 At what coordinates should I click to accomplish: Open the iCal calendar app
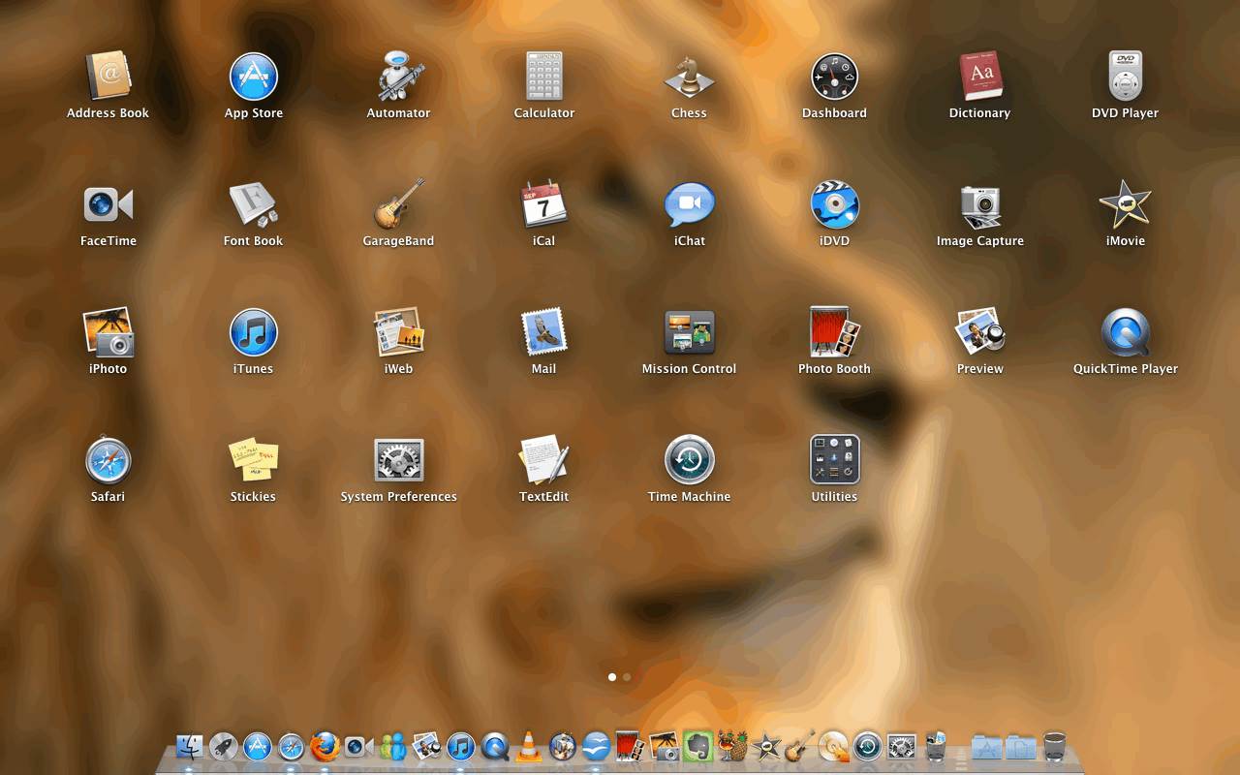(543, 204)
